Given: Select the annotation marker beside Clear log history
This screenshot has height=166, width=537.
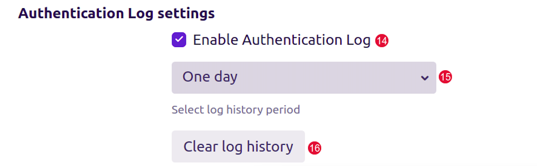Looking at the screenshot, I should (314, 148).
